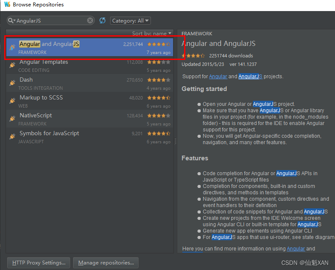This screenshot has width=335, height=270.
Task: Click star rating of Dash row
Action: (x=159, y=80)
